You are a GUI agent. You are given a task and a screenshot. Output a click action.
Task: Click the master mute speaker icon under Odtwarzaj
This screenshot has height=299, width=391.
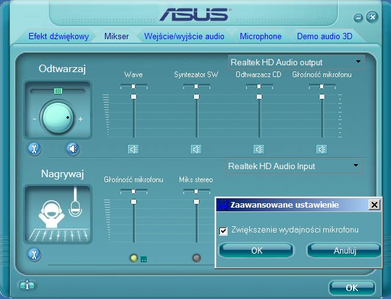[x=73, y=149]
